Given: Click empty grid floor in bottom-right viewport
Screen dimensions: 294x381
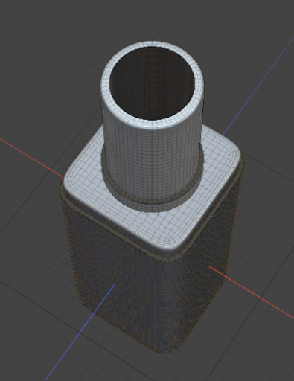Looking at the screenshot, I should [248, 348].
